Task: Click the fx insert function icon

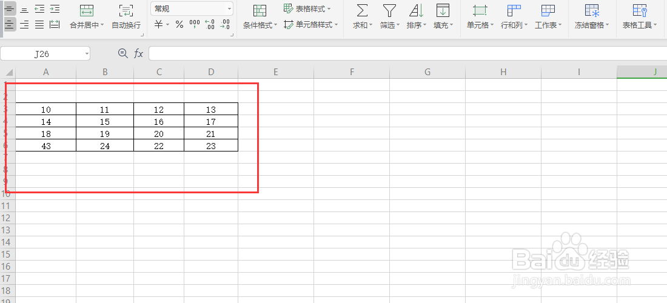Action: click(x=139, y=53)
